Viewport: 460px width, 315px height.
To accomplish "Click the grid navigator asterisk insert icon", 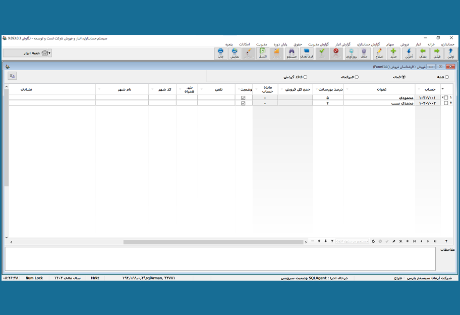I will (408, 241).
